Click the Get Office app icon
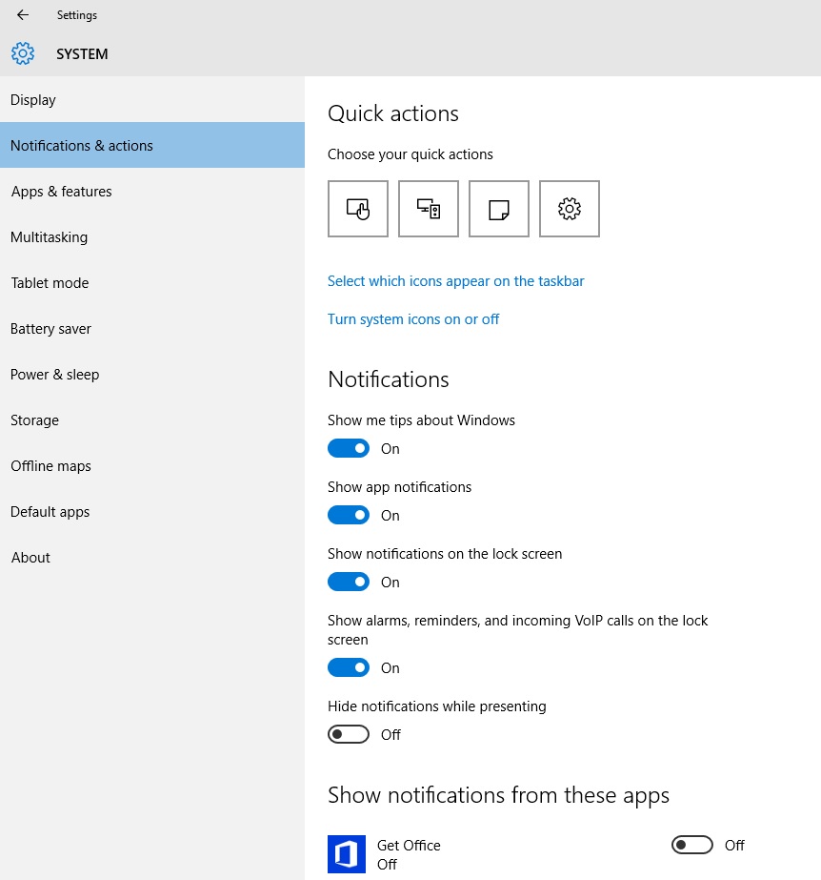 point(347,854)
